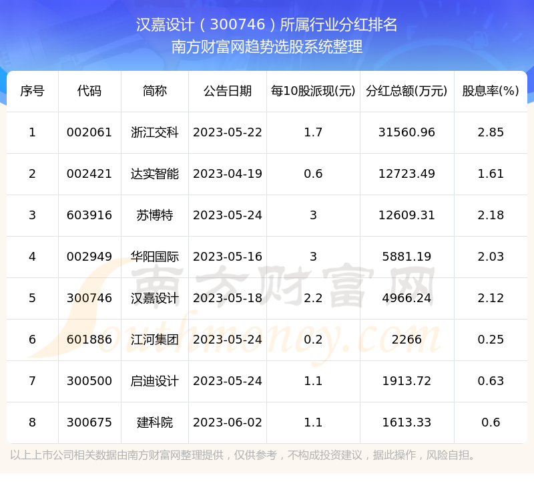Select the name 江河集团
The width and height of the screenshot is (534, 488).
pyautogui.click(x=155, y=340)
